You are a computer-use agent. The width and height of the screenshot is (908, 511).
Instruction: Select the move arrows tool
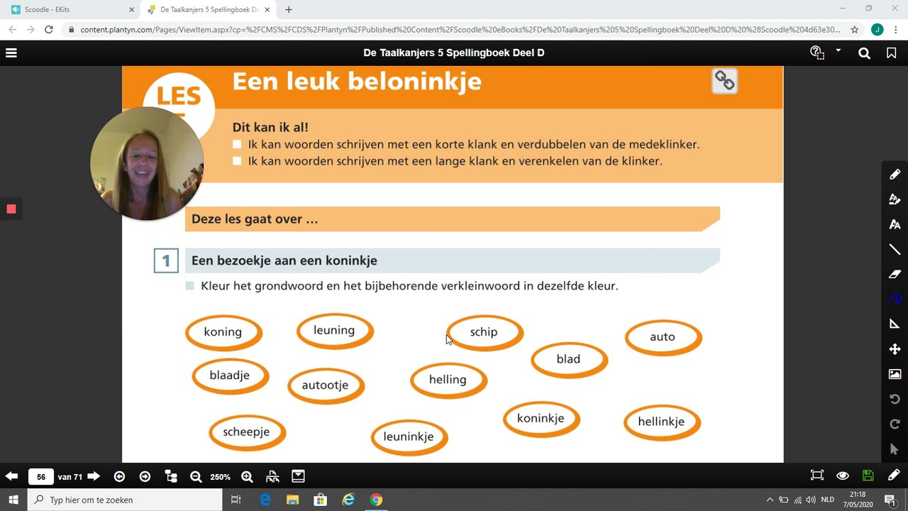tap(895, 349)
